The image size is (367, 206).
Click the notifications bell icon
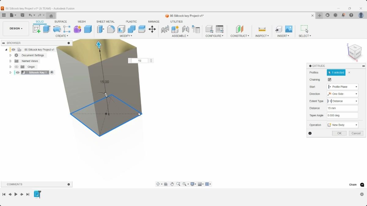[343, 15]
